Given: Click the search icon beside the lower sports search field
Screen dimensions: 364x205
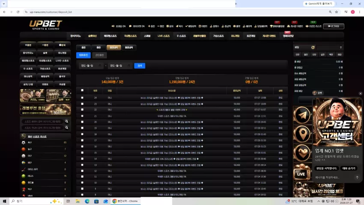Looking at the screenshot, I should tap(67, 128).
